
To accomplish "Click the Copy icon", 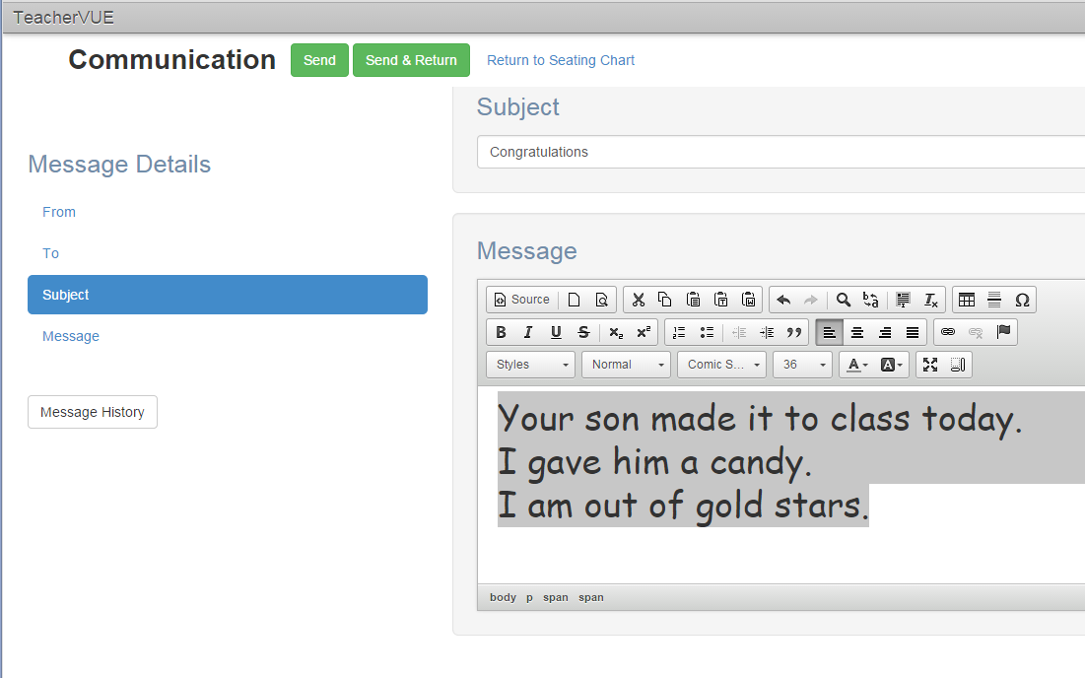I will [x=665, y=300].
